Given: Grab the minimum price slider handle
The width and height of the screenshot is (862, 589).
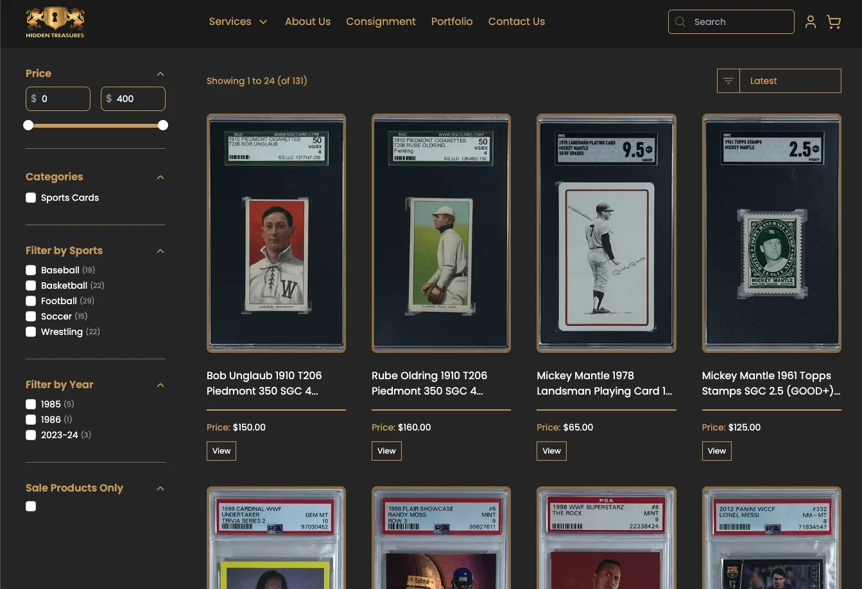Looking at the screenshot, I should 28,125.
